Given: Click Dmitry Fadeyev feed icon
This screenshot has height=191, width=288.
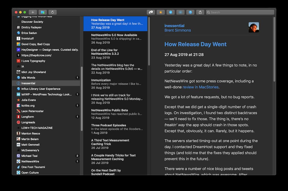Looking at the screenshot, I should coord(18,27).
